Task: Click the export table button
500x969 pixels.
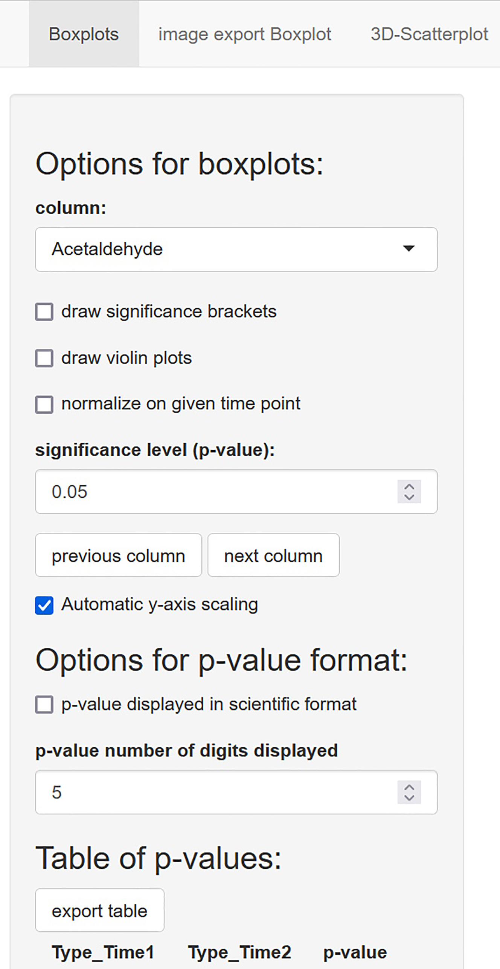Action: click(99, 911)
